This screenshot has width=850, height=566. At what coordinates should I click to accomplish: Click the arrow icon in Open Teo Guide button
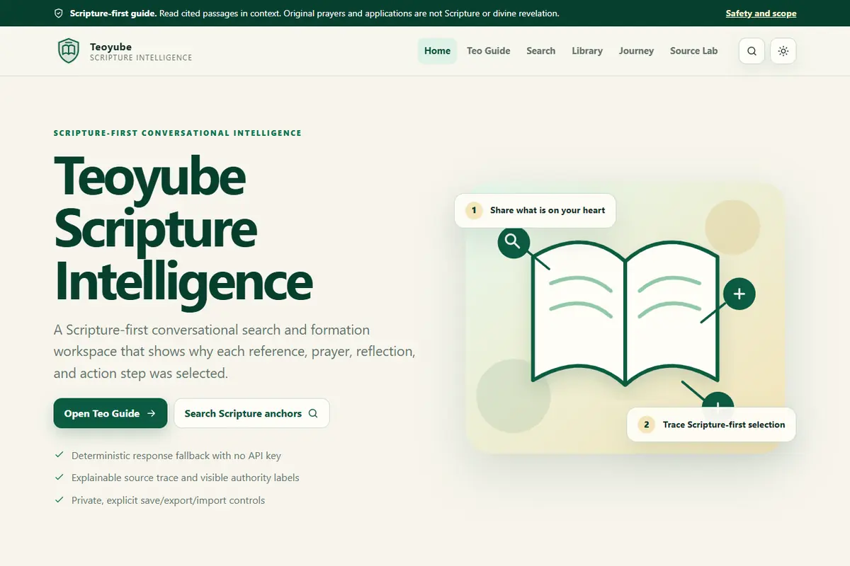pyautogui.click(x=151, y=413)
